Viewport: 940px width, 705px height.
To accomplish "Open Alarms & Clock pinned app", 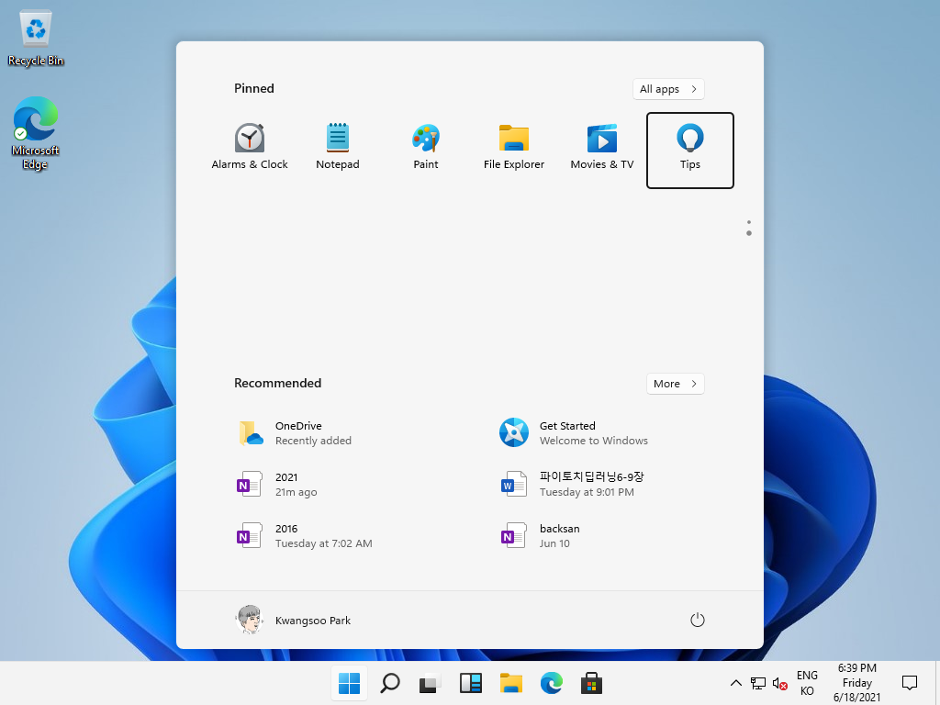I will pyautogui.click(x=250, y=148).
